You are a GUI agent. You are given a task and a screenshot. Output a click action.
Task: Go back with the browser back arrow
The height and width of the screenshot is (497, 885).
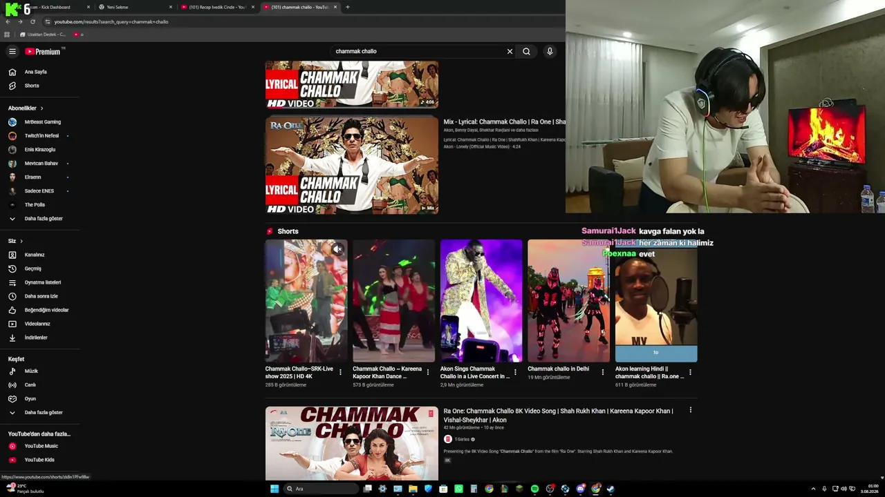tap(8, 21)
